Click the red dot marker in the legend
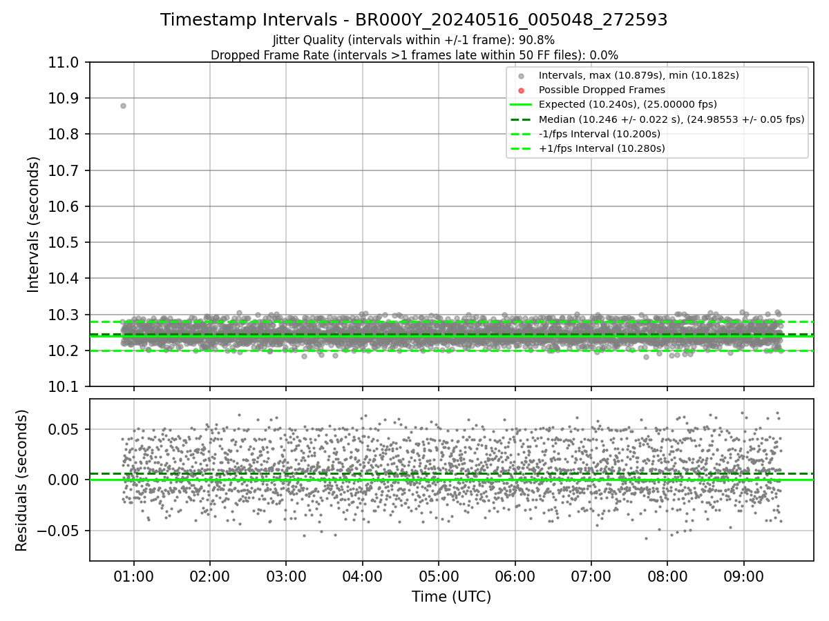829x621 pixels. pos(522,90)
